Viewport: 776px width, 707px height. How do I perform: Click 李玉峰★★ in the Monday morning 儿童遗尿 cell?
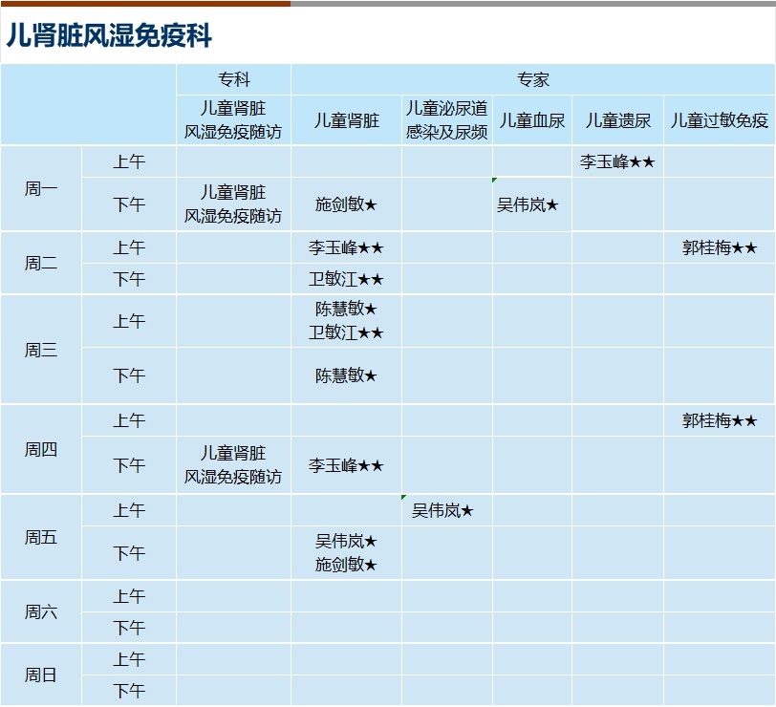point(617,161)
